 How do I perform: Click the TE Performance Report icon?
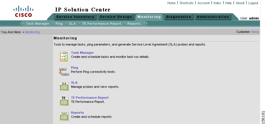click(x=64, y=101)
